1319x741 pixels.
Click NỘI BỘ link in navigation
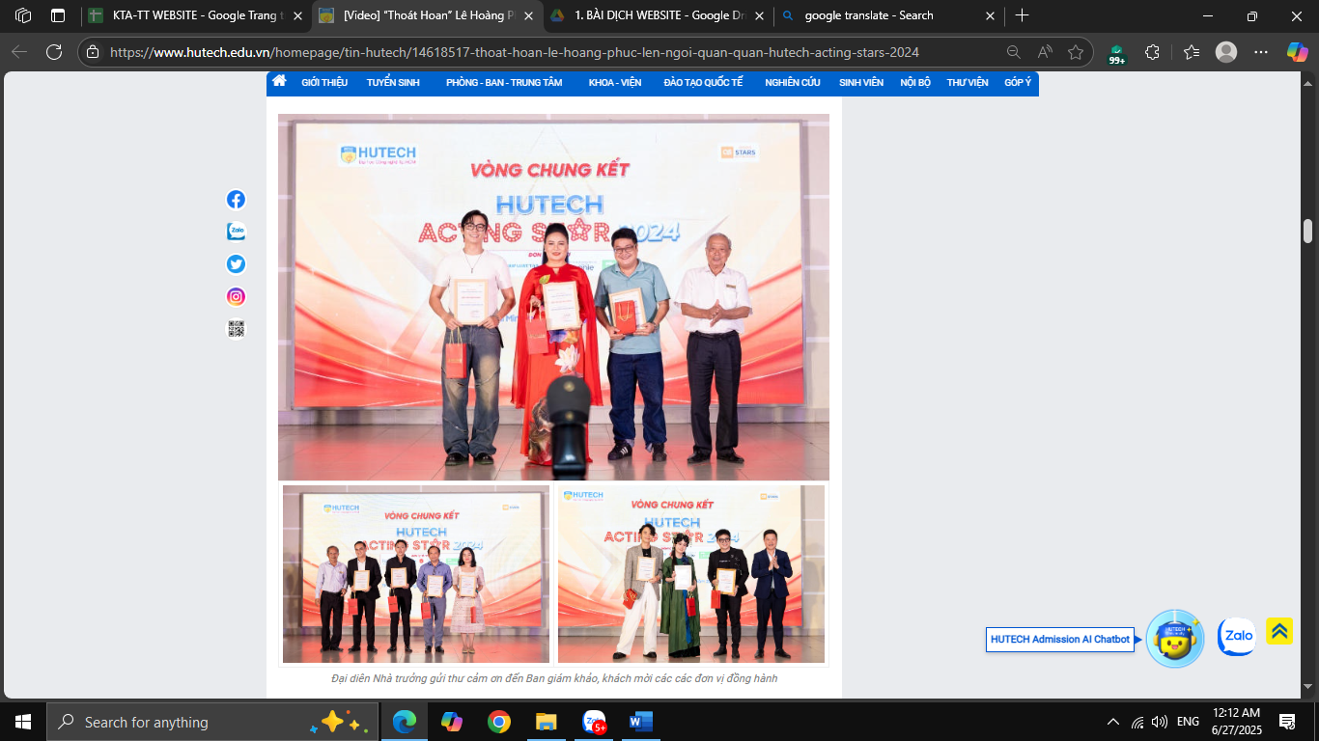(915, 83)
